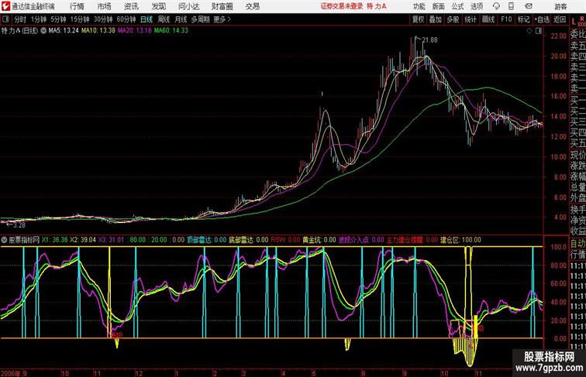This screenshot has width=586, height=377.
Task: Click the 底部雷达 indicator label
Action: pyautogui.click(x=242, y=240)
